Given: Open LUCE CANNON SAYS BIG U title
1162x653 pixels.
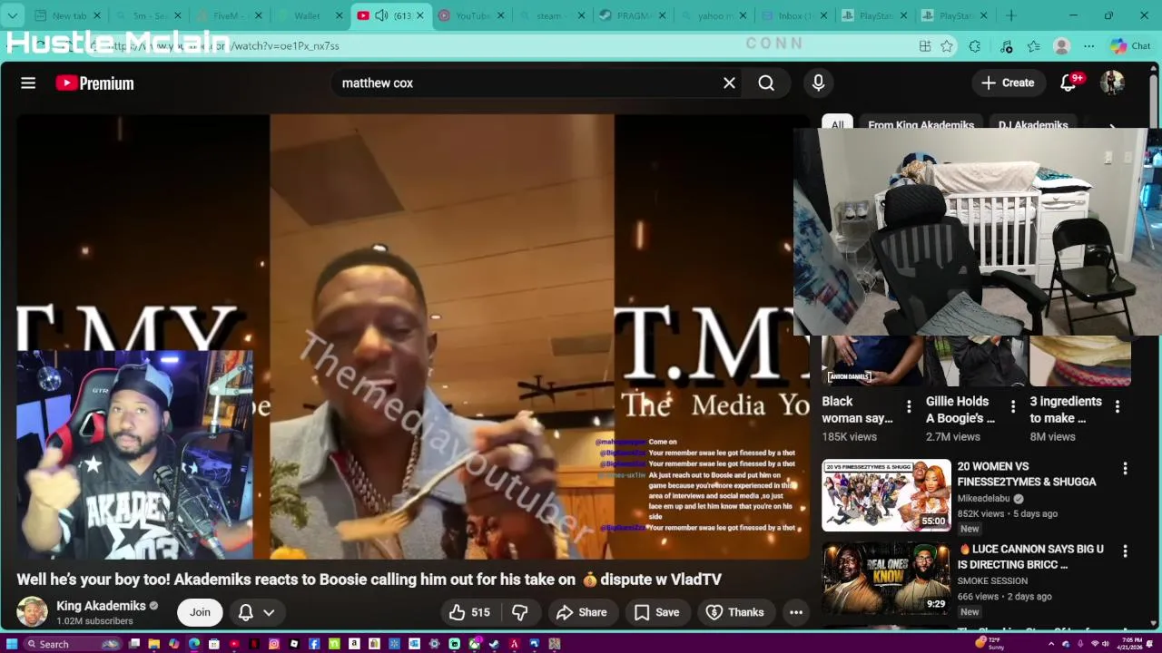Looking at the screenshot, I should coord(1030,556).
